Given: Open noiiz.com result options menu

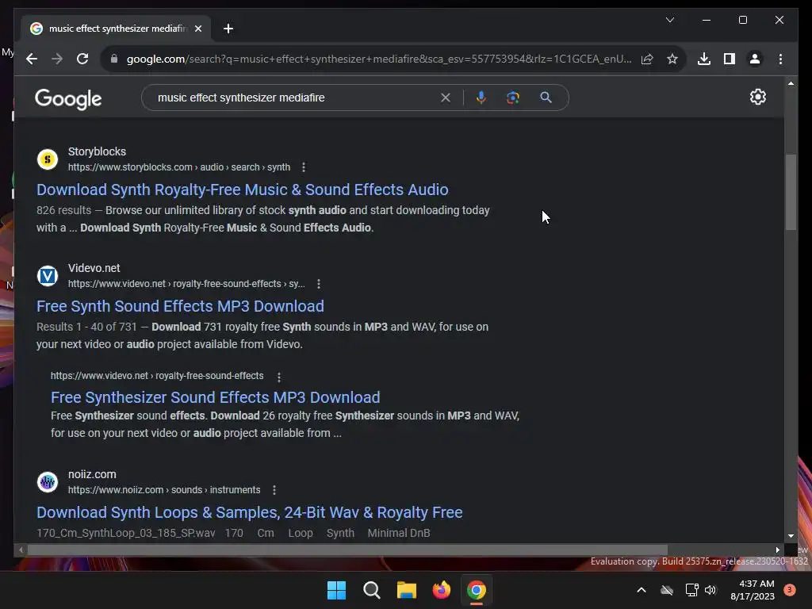Looking at the screenshot, I should [274, 490].
